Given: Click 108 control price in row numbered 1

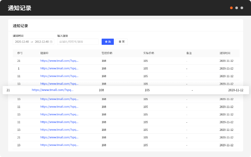Looking at the screenshot, I should click(104, 69).
